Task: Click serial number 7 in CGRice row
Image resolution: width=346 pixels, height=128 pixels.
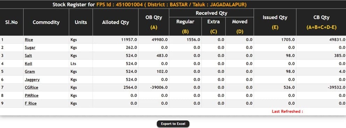Action: [x=2, y=87]
